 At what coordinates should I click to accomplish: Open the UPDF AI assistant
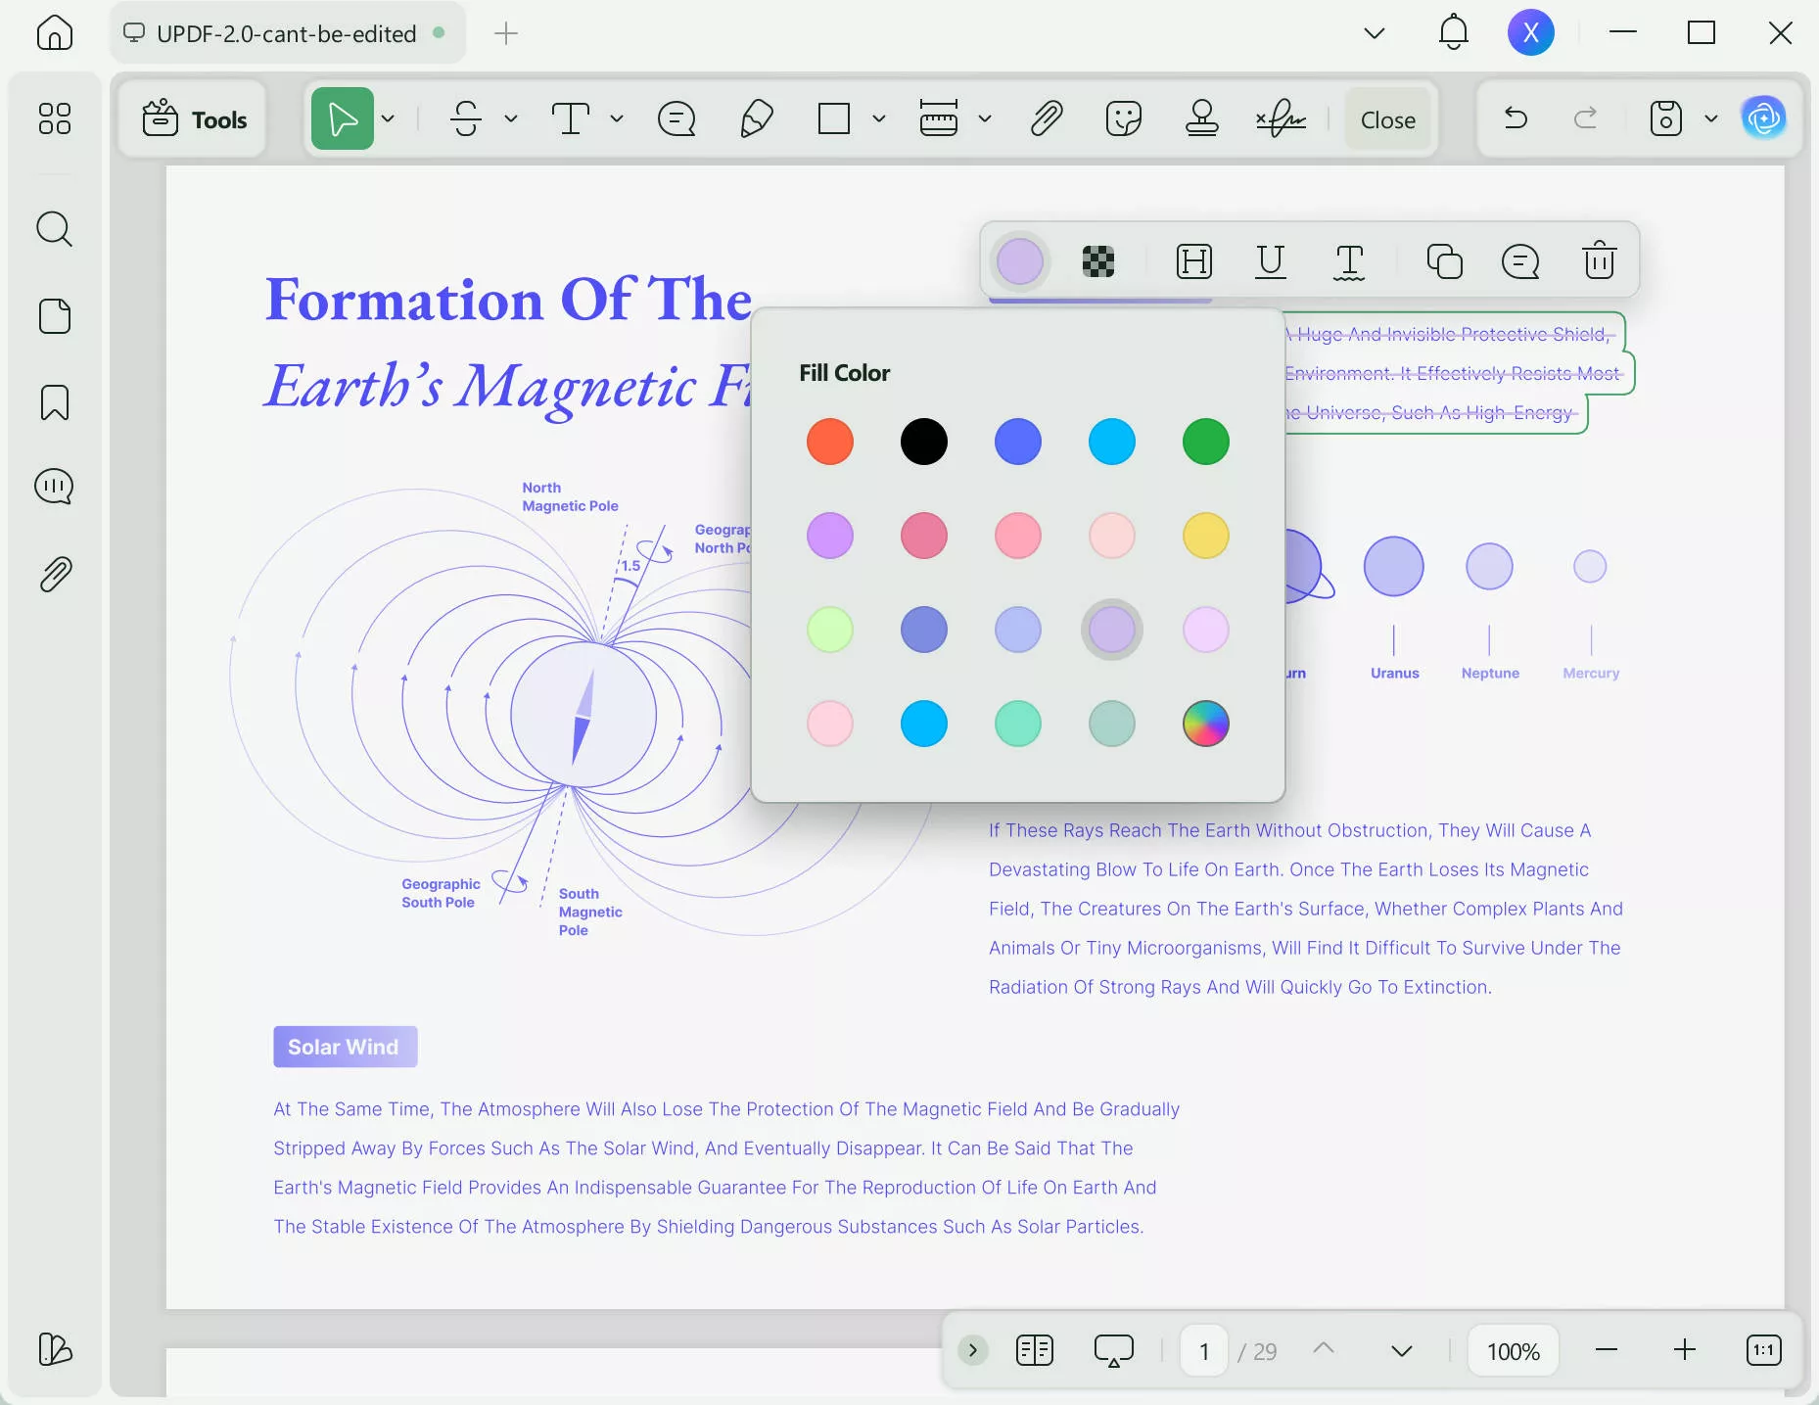1763,119
